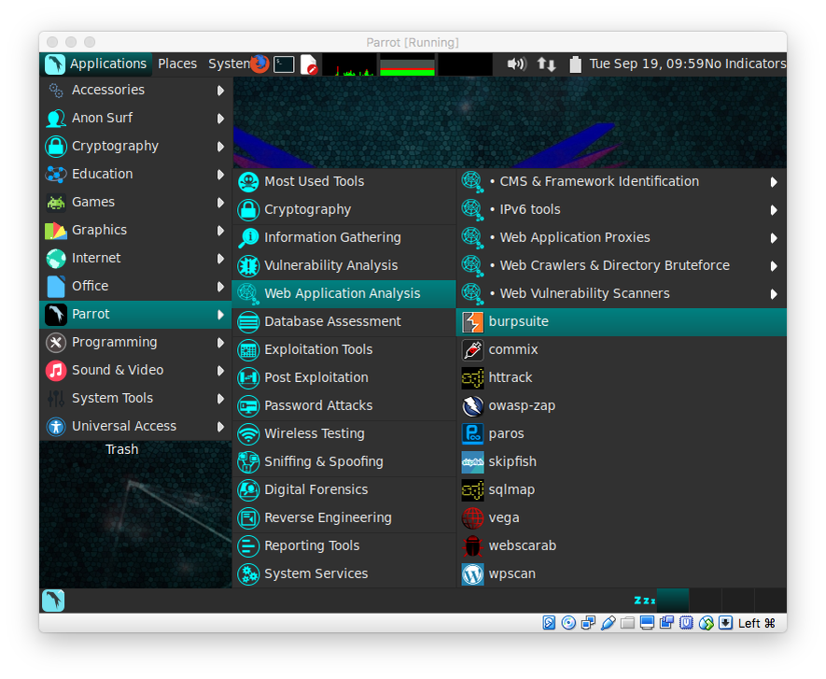Open the Applications menu

[96, 64]
